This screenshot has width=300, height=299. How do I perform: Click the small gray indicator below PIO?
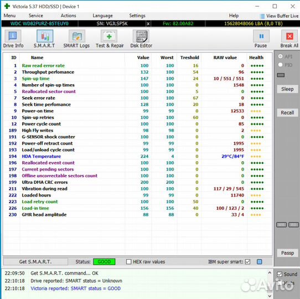point(281,75)
